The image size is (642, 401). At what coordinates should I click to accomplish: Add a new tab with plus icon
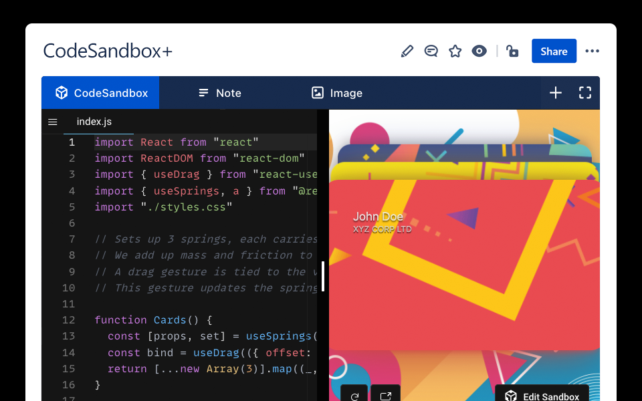point(556,93)
